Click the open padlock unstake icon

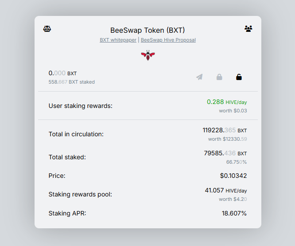239,77
